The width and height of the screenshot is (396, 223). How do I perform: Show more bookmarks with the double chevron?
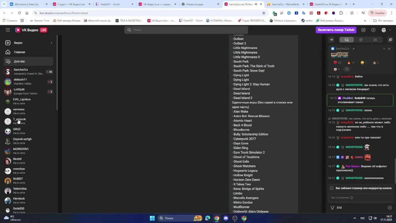point(365,21)
